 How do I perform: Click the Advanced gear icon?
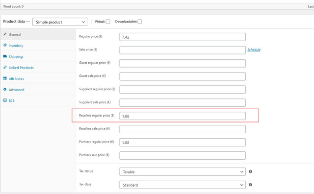click(x=5, y=89)
